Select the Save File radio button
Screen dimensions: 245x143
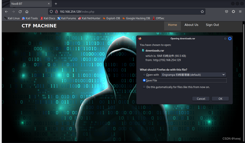click(x=144, y=80)
